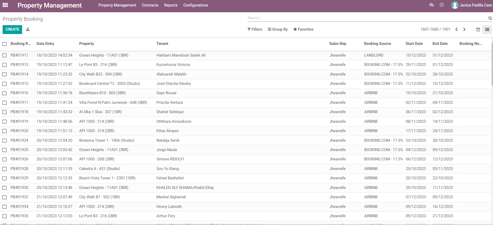Click property Boulevard Central T2 - 2003 (Studio)
Viewport: 493px width, 225px height.
[110, 84]
